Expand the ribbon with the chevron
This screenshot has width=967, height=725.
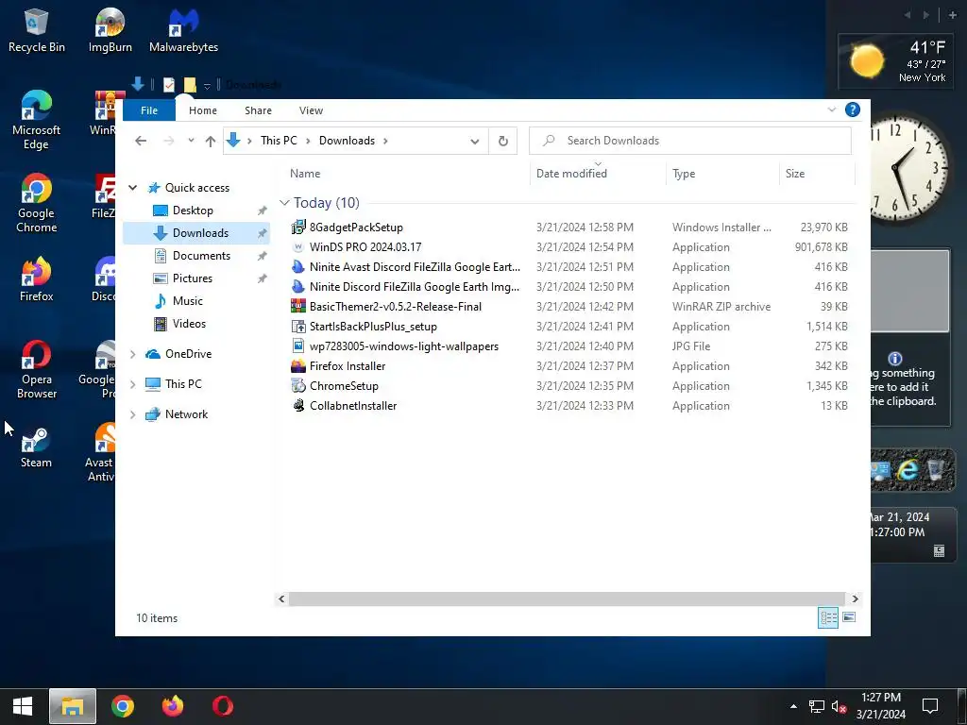click(831, 110)
